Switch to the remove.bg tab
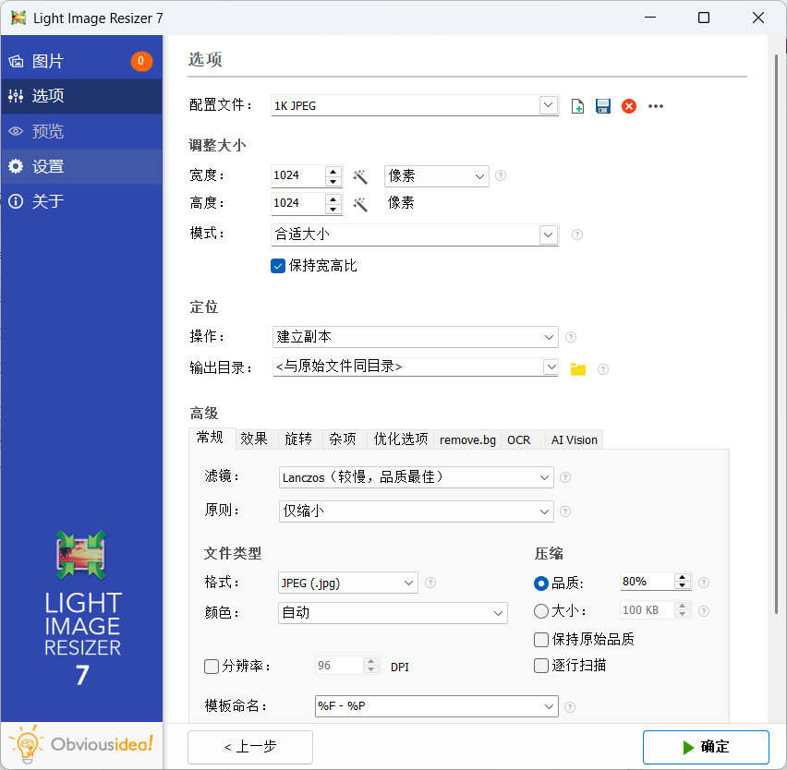Viewport: 787px width, 770px height. click(467, 439)
